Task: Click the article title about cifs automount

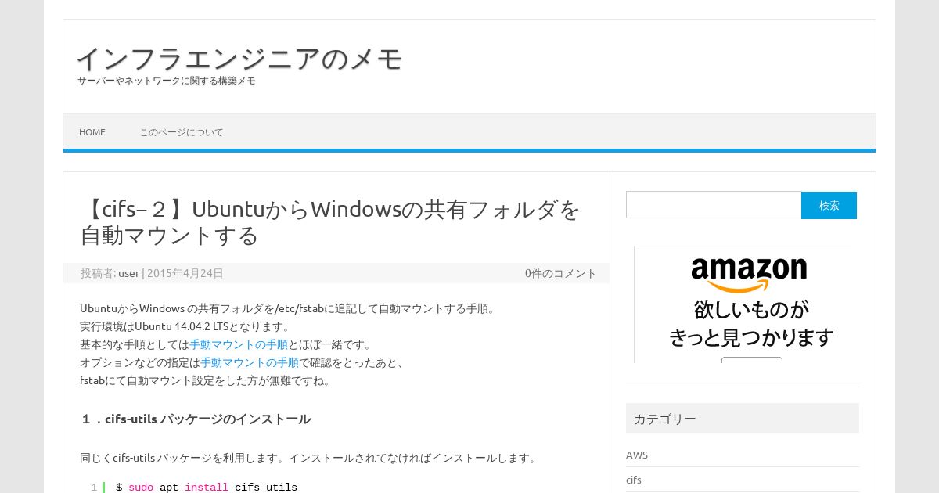Action: point(330,222)
